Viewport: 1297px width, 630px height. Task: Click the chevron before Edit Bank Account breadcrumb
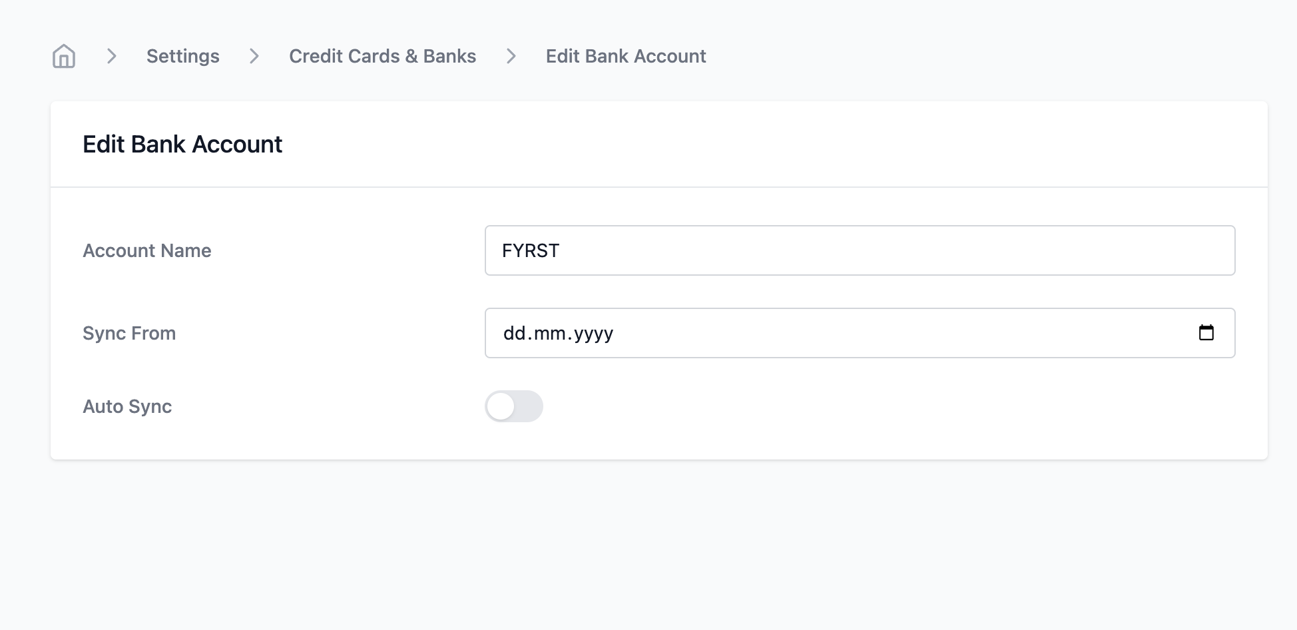pyautogui.click(x=511, y=56)
